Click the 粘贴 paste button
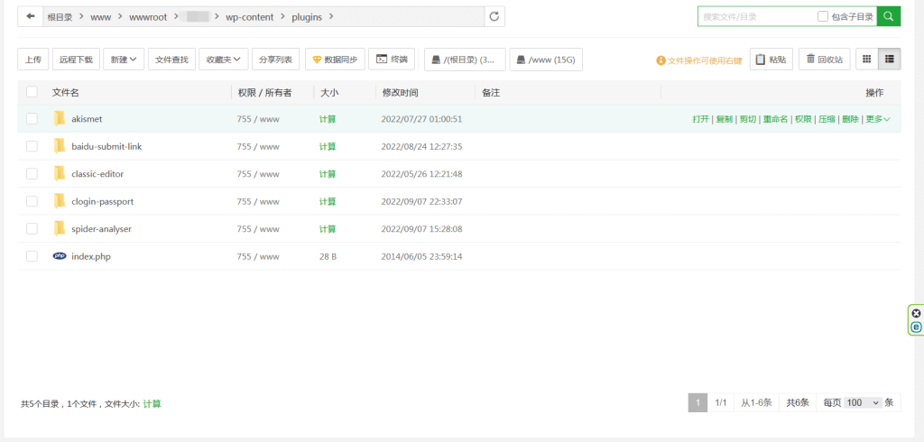Screen dimensions: 924x442 click(772, 59)
